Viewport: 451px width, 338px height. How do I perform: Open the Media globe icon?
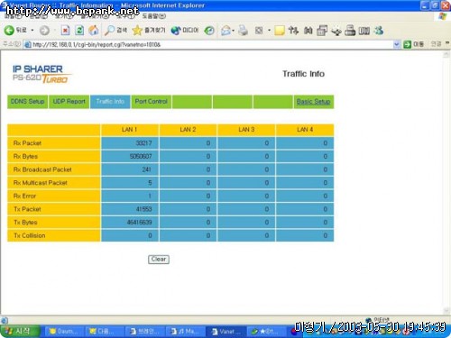[x=176, y=31]
